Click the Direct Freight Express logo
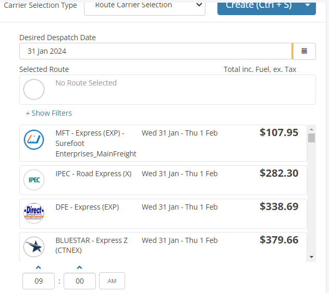The height and width of the screenshot is (293, 329). click(x=34, y=213)
